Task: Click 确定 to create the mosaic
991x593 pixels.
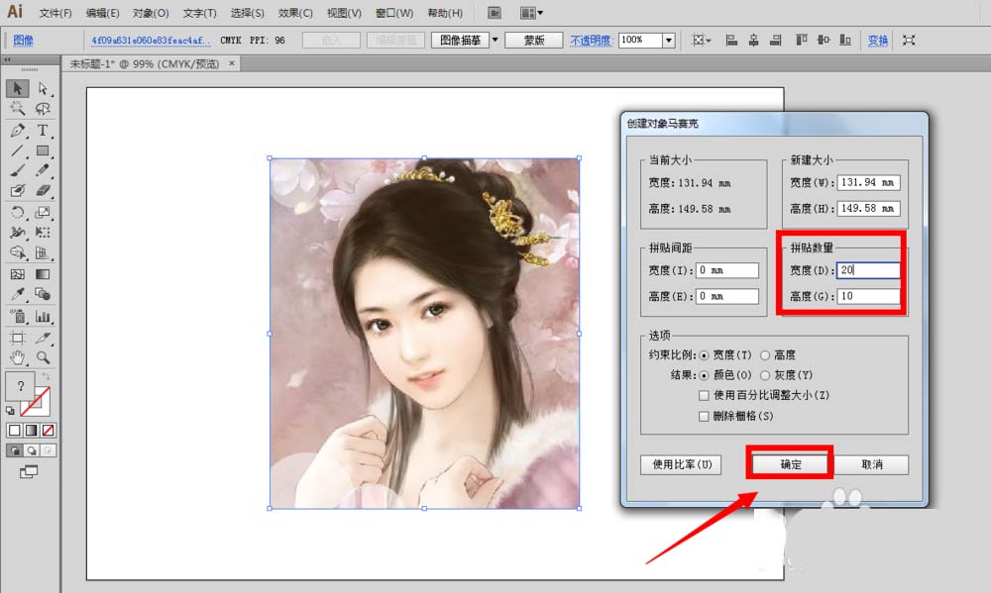Action: (x=791, y=465)
